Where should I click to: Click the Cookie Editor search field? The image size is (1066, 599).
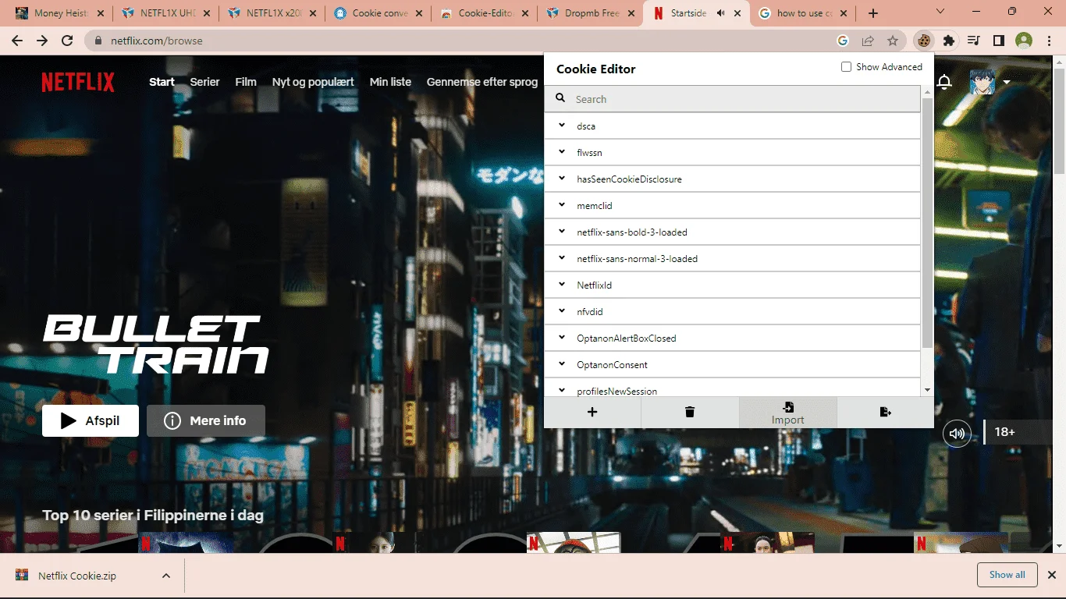pyautogui.click(x=733, y=99)
